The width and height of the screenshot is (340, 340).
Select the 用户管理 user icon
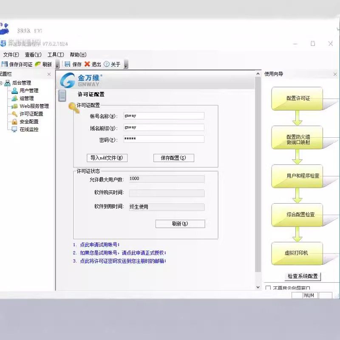(x=14, y=91)
